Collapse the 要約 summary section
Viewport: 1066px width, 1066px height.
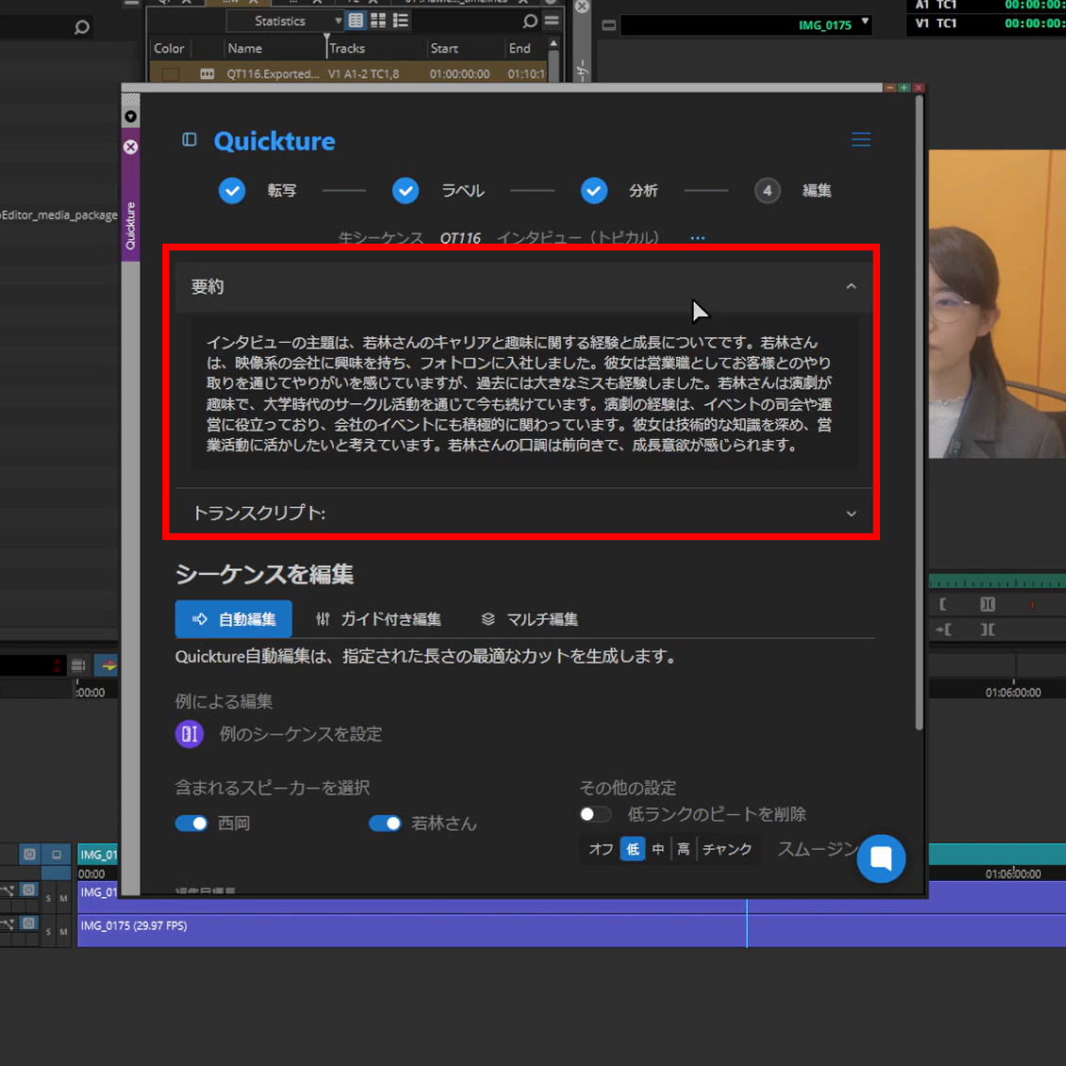click(851, 285)
